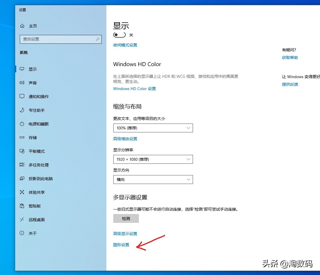Select the 剪贴板 sidebar icon
The height and width of the screenshot is (275, 320).
click(22, 206)
